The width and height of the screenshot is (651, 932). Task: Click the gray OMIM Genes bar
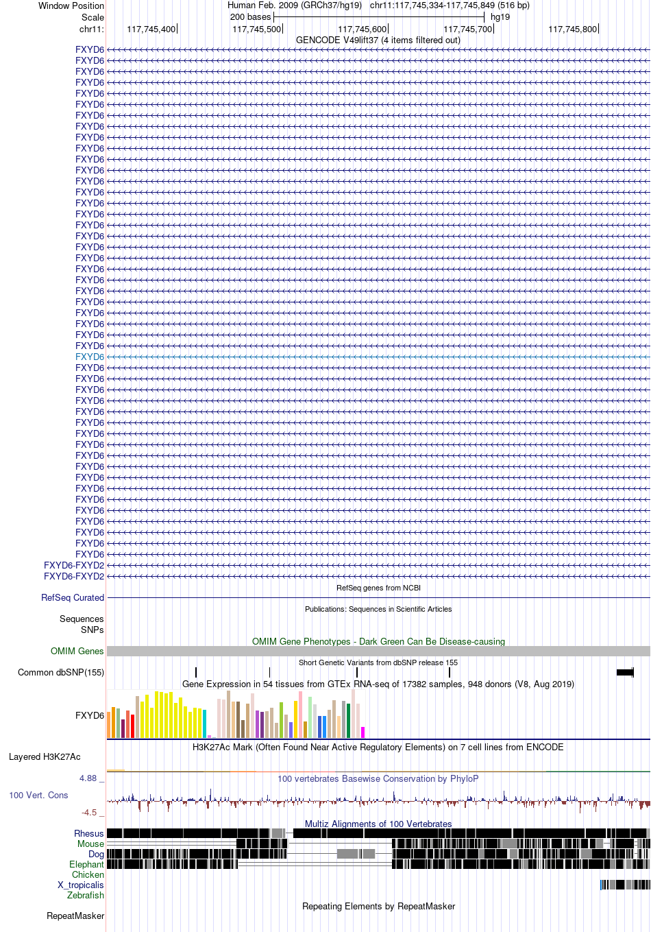(378, 652)
